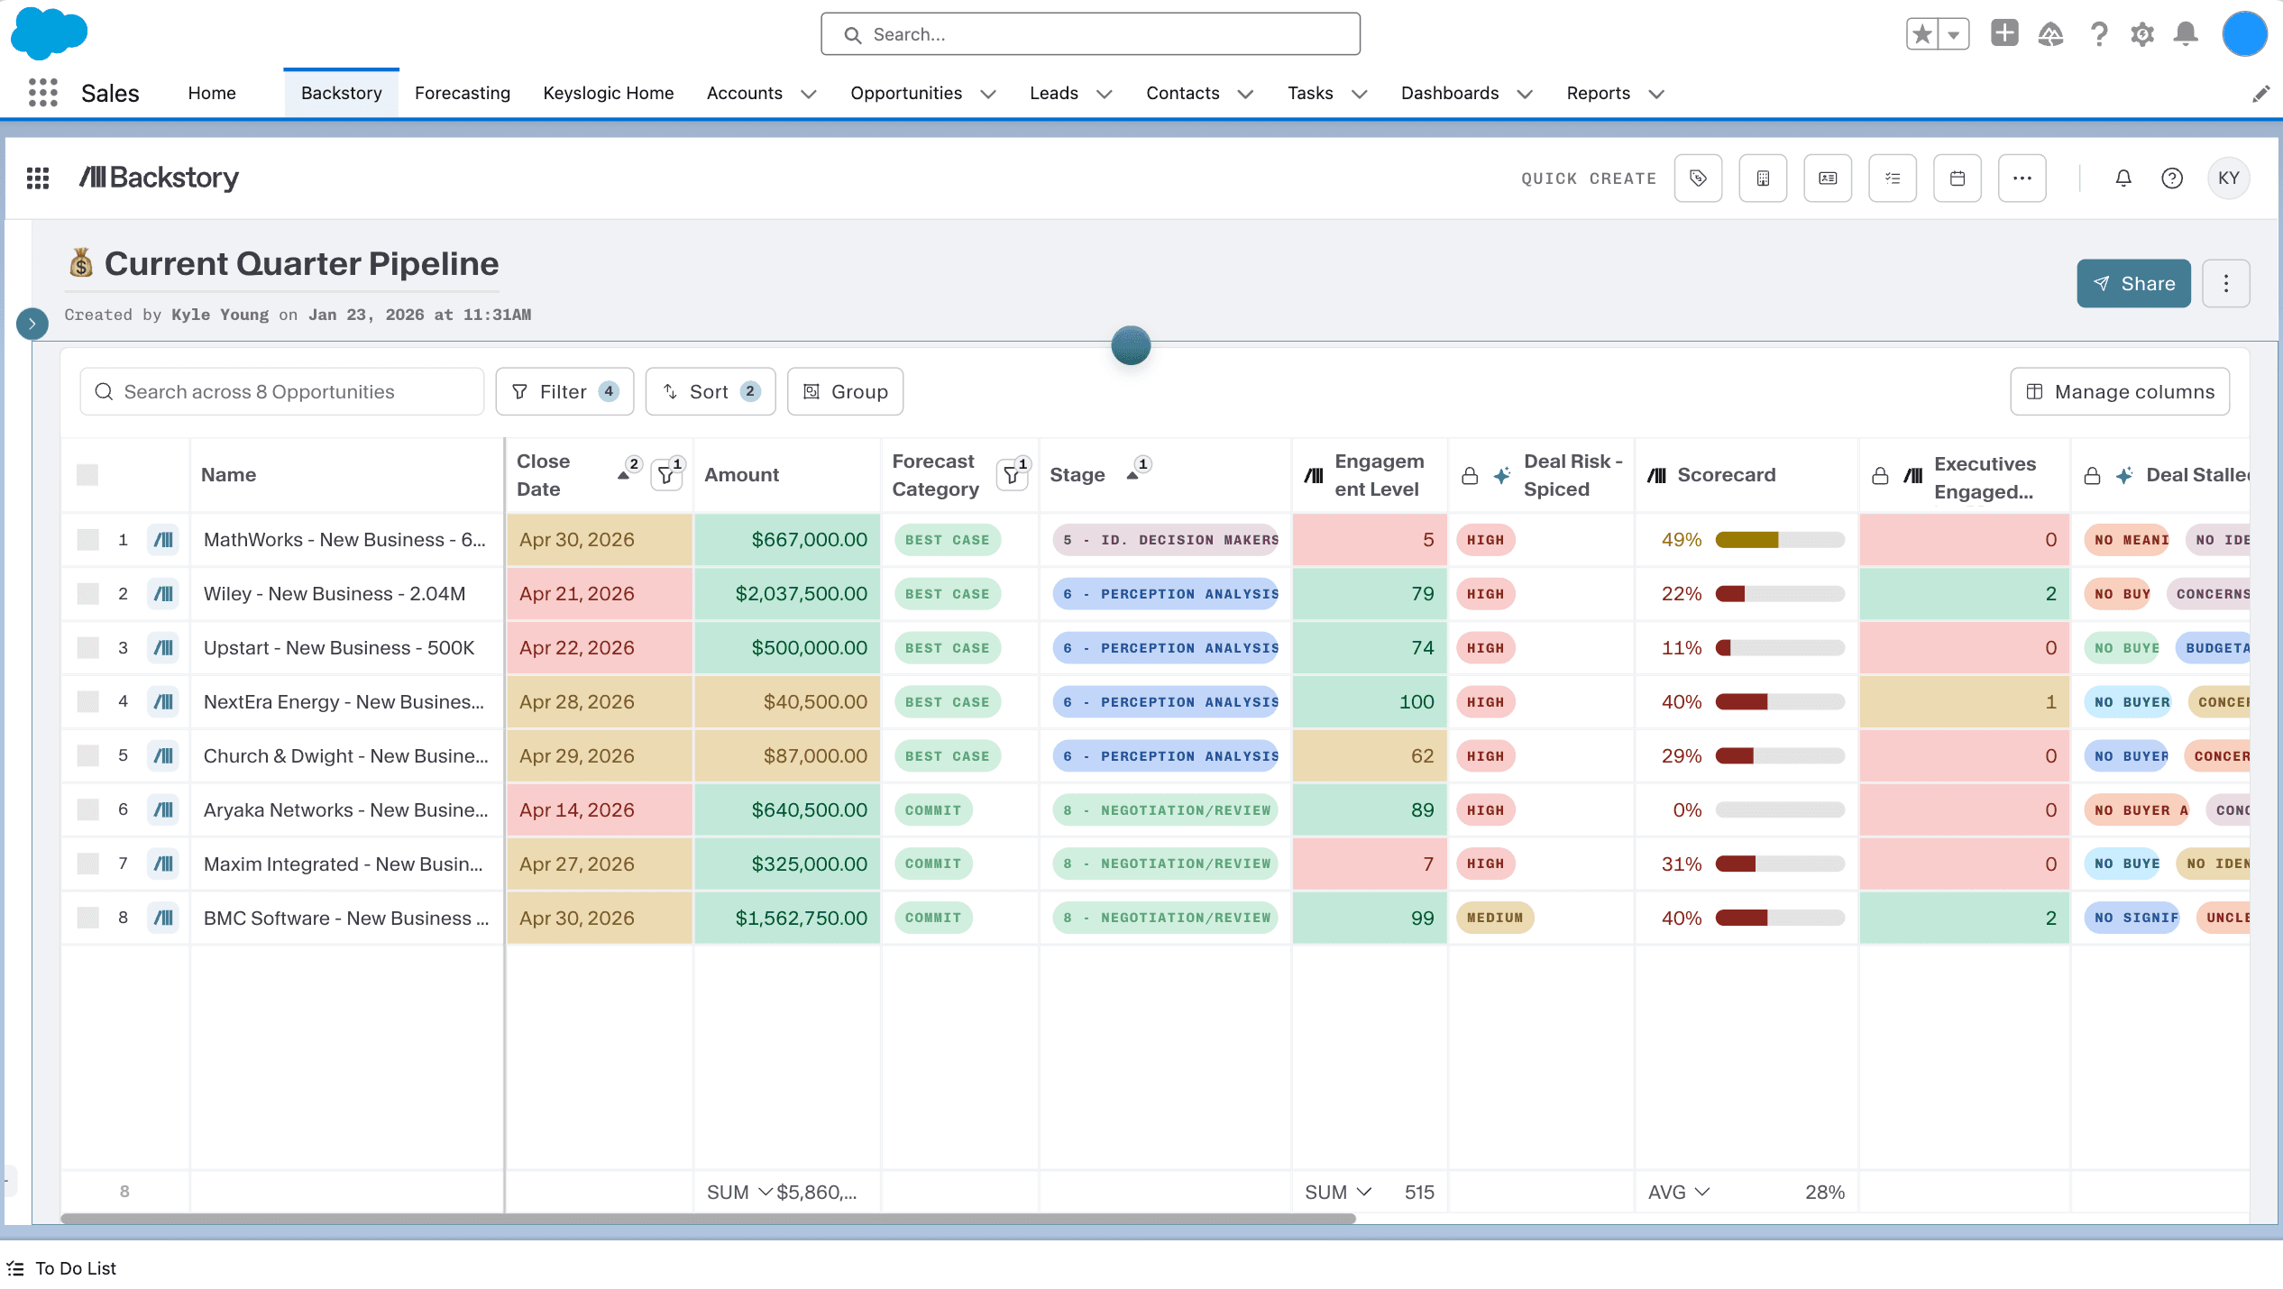
Task: Open Wiley row Backstory icon
Action: coord(163,593)
